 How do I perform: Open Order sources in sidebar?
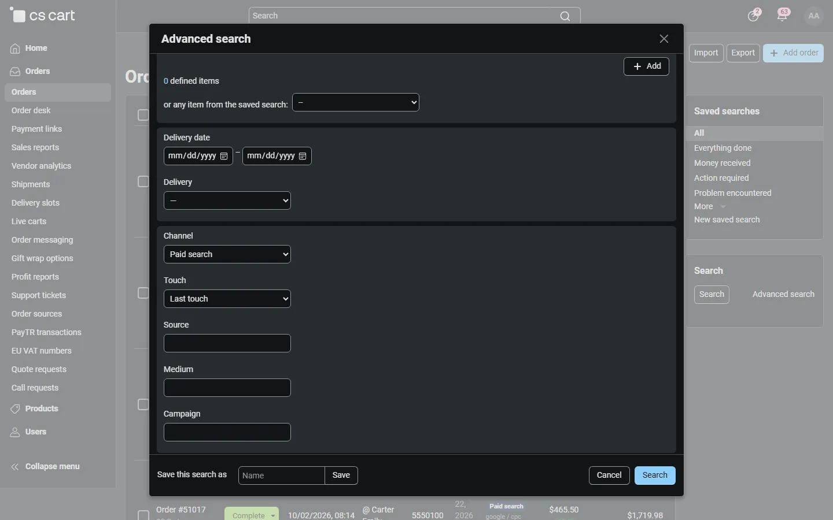click(x=36, y=314)
